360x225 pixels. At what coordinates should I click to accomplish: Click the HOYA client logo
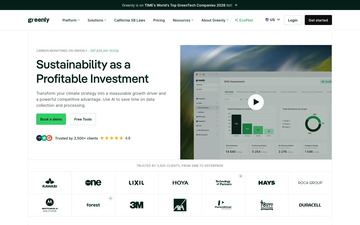click(x=180, y=183)
